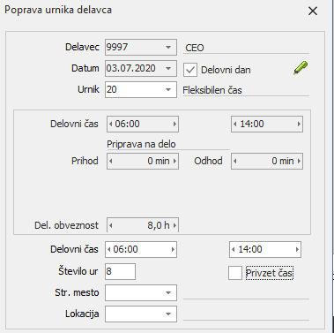Decrease lower Delovni čas start 06:00

click(x=109, y=249)
